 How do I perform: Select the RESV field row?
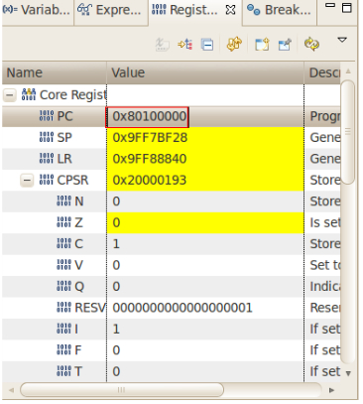tap(171, 308)
